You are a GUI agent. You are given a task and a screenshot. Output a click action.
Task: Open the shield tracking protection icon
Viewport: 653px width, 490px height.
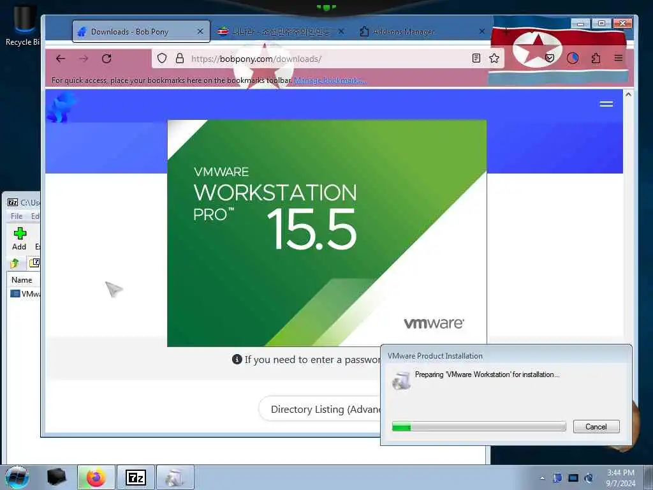162,58
